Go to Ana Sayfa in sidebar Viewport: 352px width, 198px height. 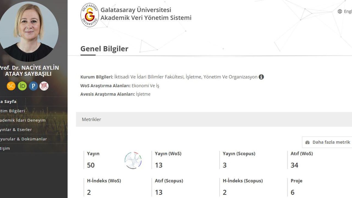point(8,101)
